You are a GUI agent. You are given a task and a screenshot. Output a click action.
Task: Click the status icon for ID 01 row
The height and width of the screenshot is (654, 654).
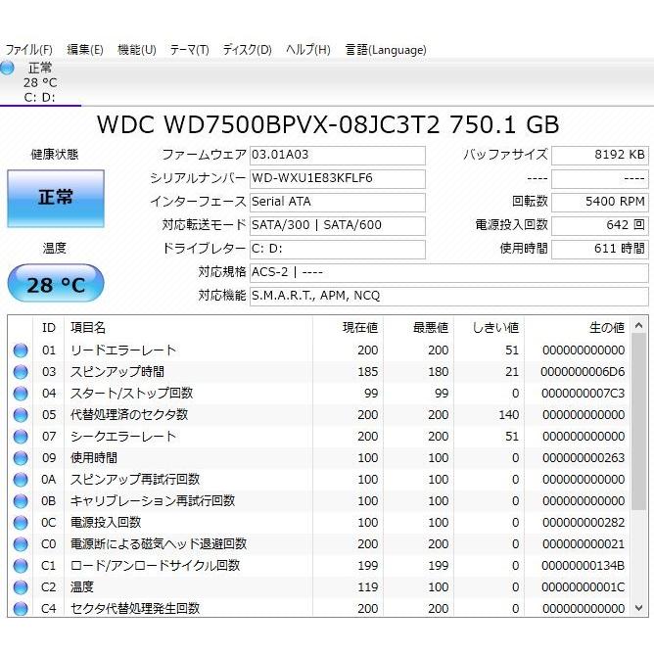[21, 350]
